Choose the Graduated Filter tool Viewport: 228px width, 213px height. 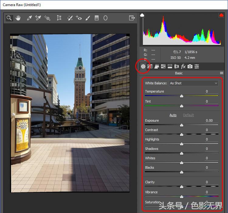97,18
